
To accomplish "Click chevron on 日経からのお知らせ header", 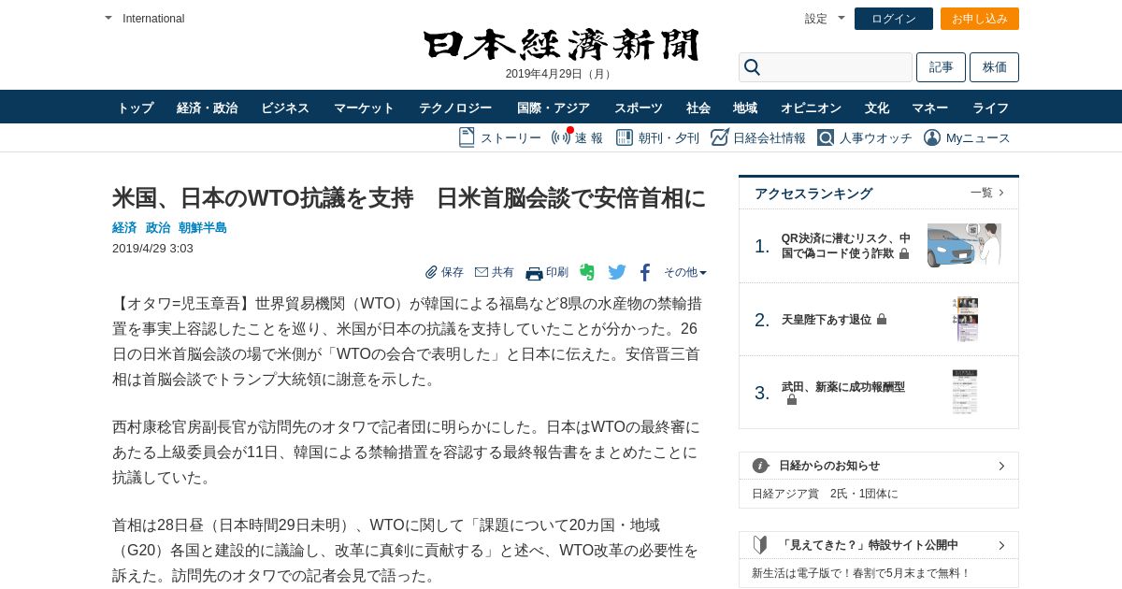I will 1001,466.
